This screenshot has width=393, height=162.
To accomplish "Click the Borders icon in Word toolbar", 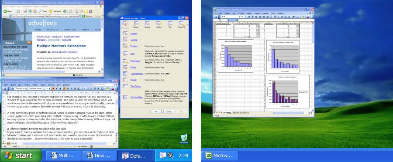I will pos(102,88).
